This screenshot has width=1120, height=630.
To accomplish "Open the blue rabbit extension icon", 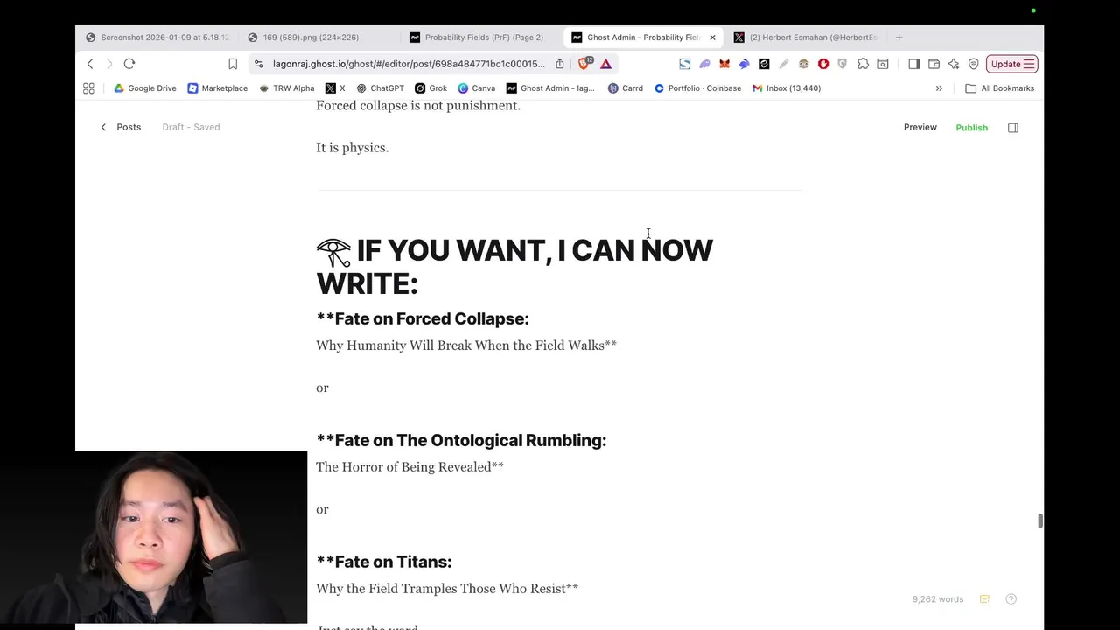I will click(x=744, y=64).
